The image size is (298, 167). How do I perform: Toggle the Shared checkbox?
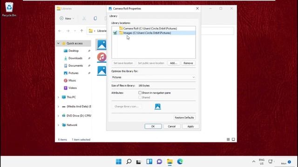(140, 97)
